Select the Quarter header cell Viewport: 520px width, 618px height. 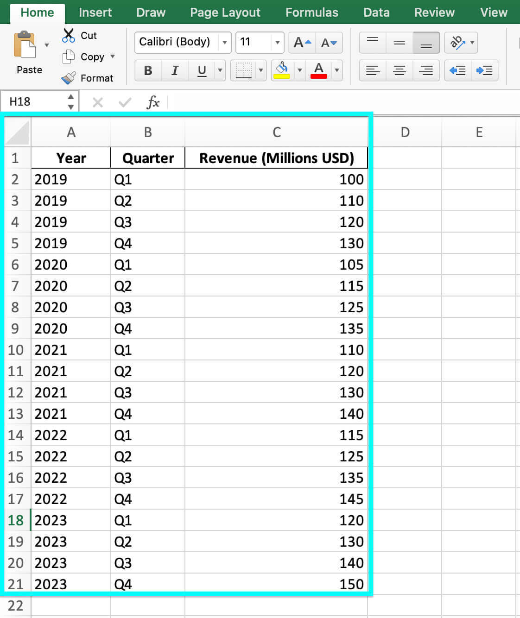click(148, 158)
